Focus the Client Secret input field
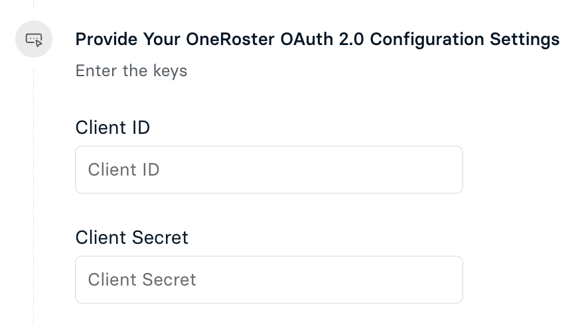 269,280
